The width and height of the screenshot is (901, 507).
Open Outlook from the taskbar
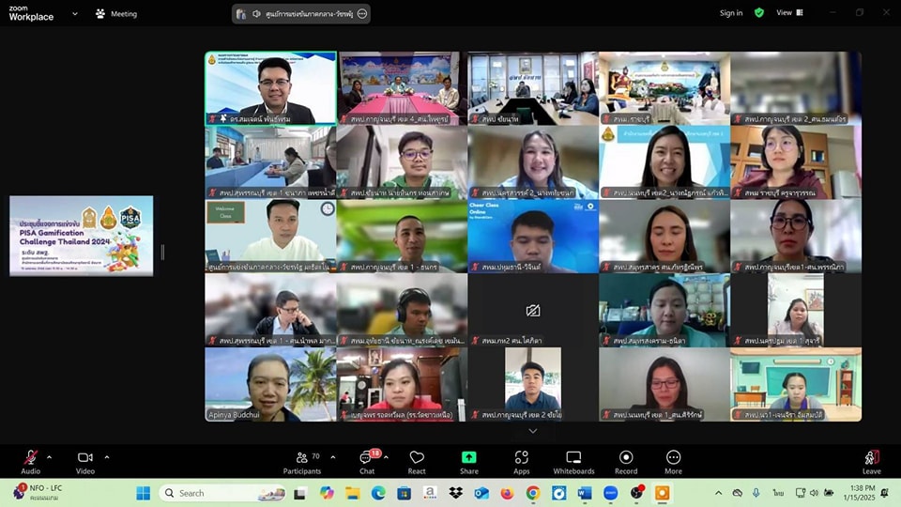coord(481,493)
